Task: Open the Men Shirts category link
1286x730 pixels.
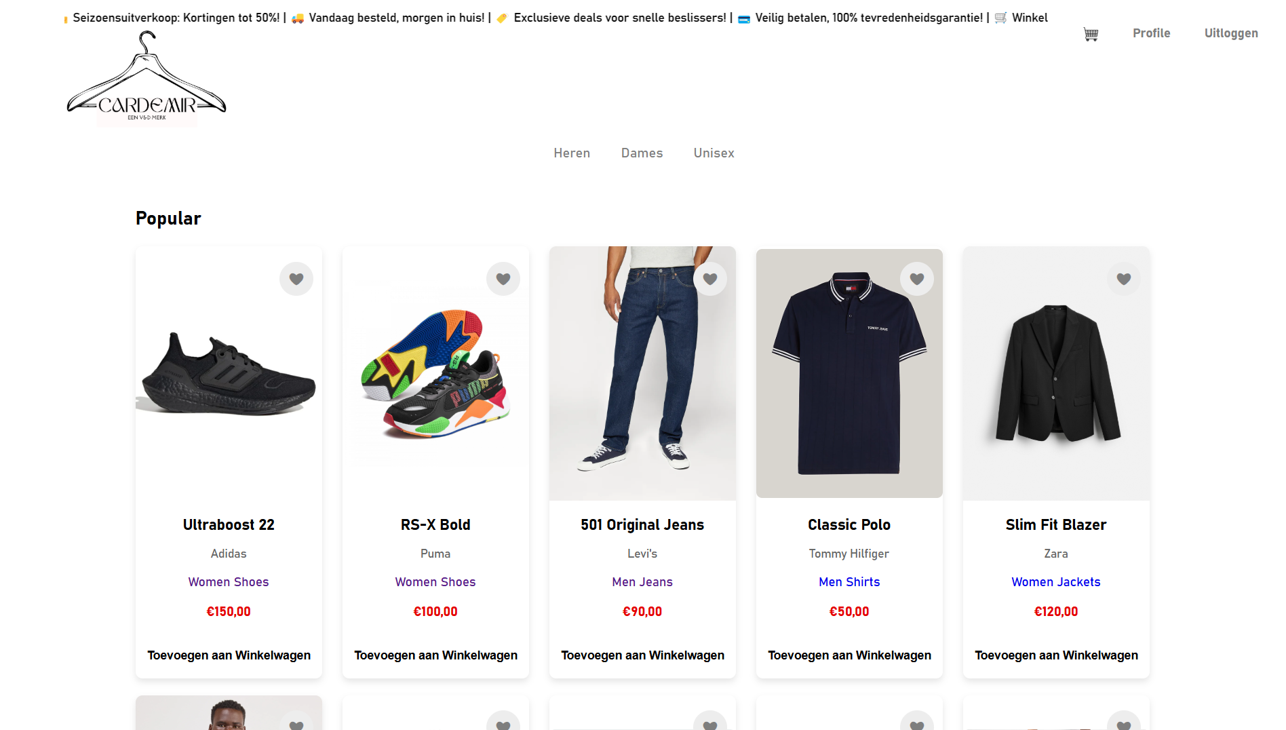Action: (x=849, y=582)
